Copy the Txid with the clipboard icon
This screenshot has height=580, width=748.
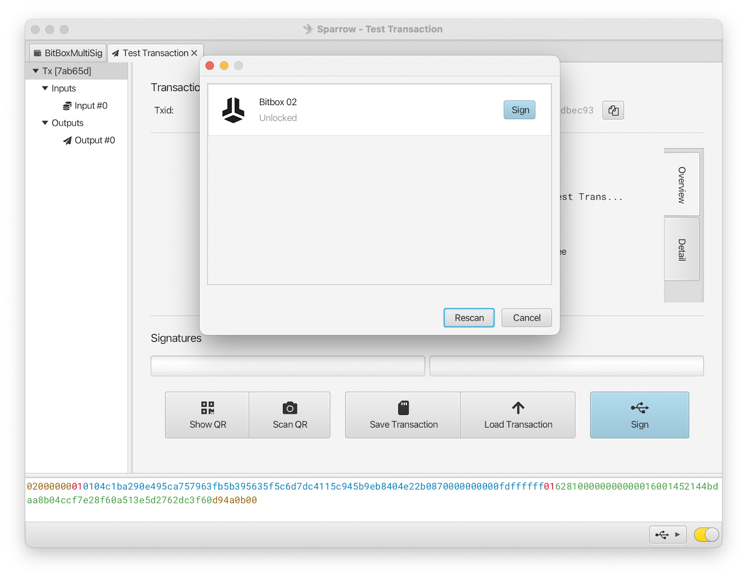[613, 110]
